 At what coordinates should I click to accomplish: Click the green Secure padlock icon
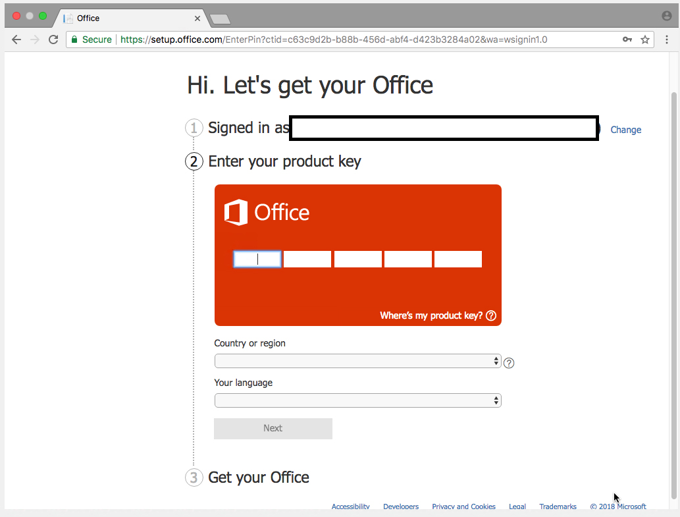(x=74, y=40)
